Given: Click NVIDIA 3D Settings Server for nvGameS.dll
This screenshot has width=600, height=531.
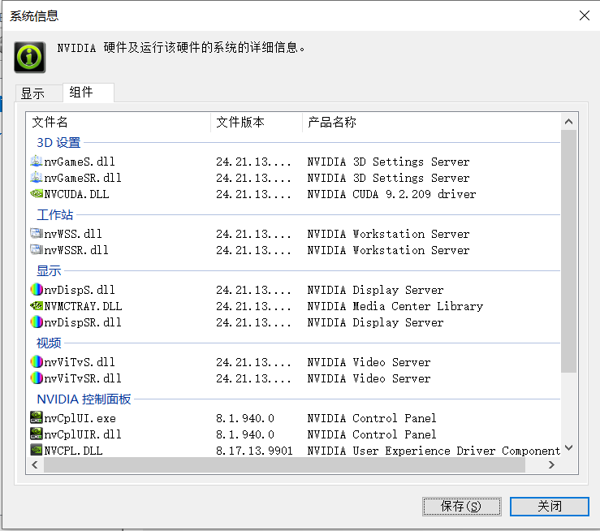Looking at the screenshot, I should pyautogui.click(x=388, y=162).
